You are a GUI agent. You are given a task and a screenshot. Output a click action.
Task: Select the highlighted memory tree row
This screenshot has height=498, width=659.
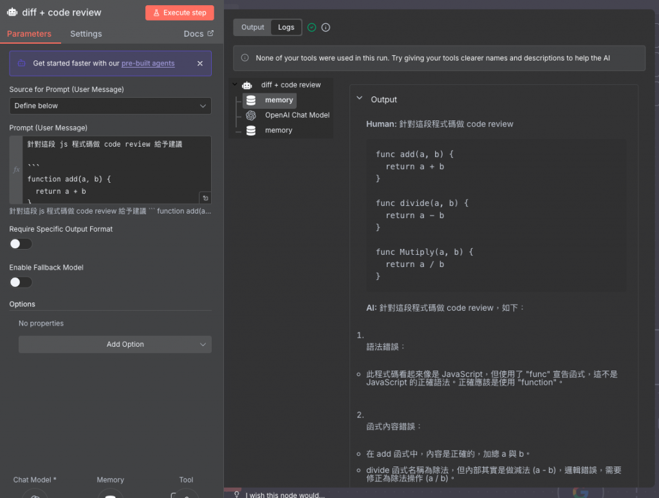click(270, 100)
